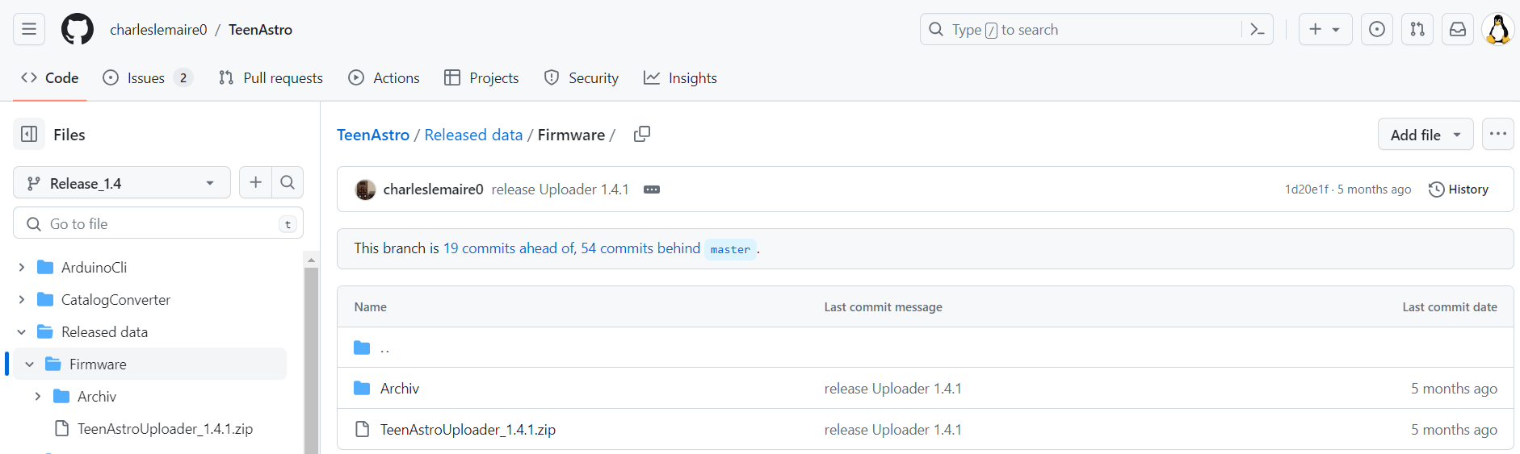
Task: Select Archiv in the file tree
Action: point(97,396)
